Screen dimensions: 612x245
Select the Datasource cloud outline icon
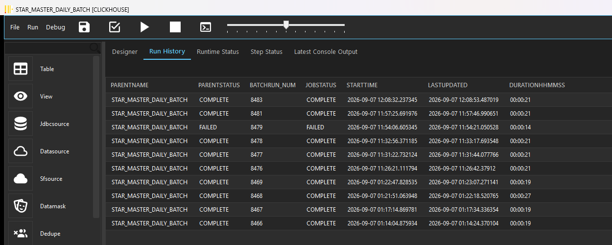(21, 151)
